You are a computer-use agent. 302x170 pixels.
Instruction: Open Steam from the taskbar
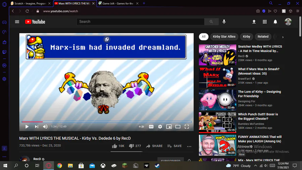157,166
